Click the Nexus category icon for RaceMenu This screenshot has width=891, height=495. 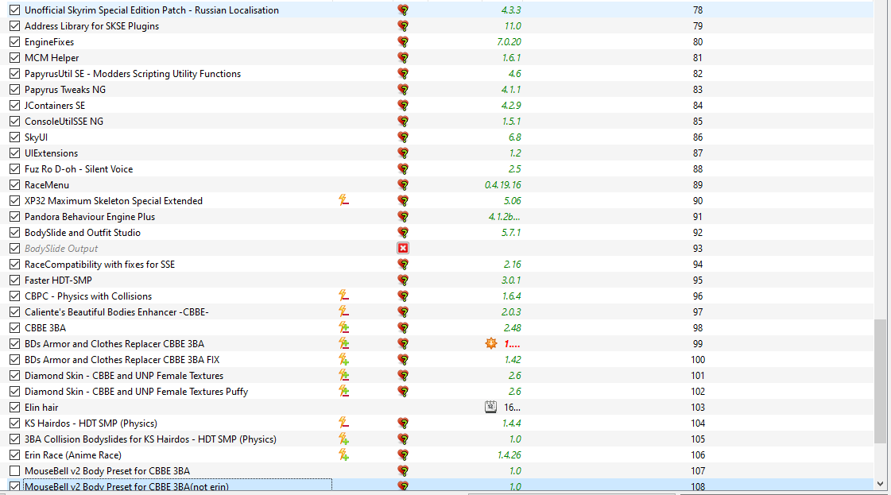[x=403, y=184]
